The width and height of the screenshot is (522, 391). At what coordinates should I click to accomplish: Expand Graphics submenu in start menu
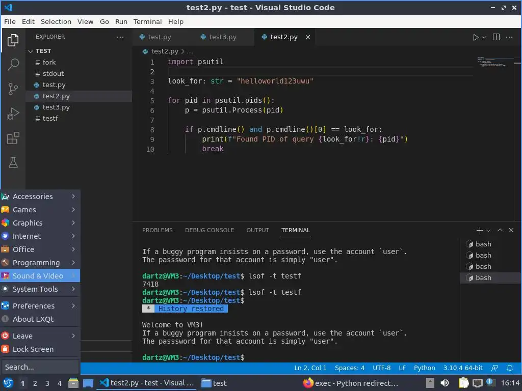(x=40, y=223)
